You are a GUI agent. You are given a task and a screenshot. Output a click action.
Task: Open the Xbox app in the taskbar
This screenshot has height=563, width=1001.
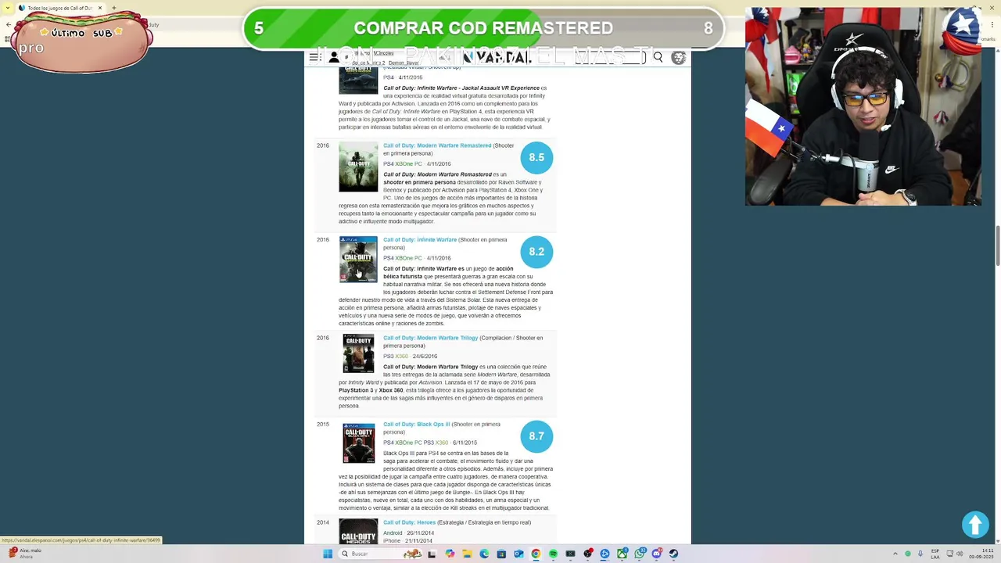pyautogui.click(x=622, y=554)
